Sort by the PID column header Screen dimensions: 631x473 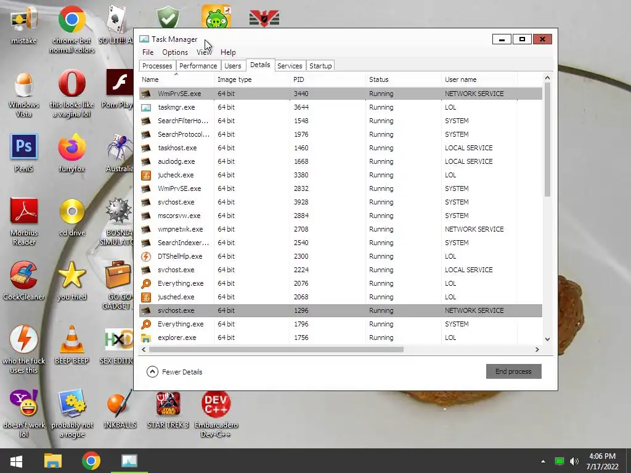328,79
